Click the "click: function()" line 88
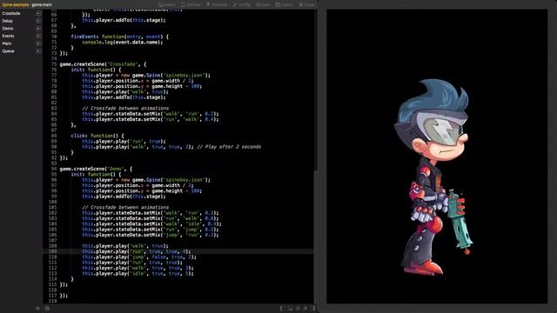Screen dimensions: 557x313 pyautogui.click(x=97, y=136)
